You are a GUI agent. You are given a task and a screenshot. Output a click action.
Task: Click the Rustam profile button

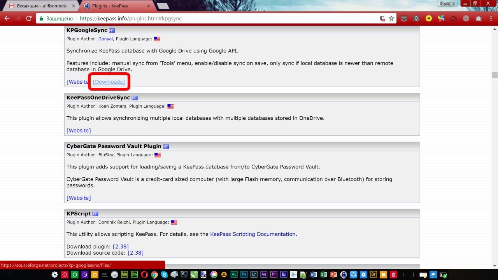point(447,3)
